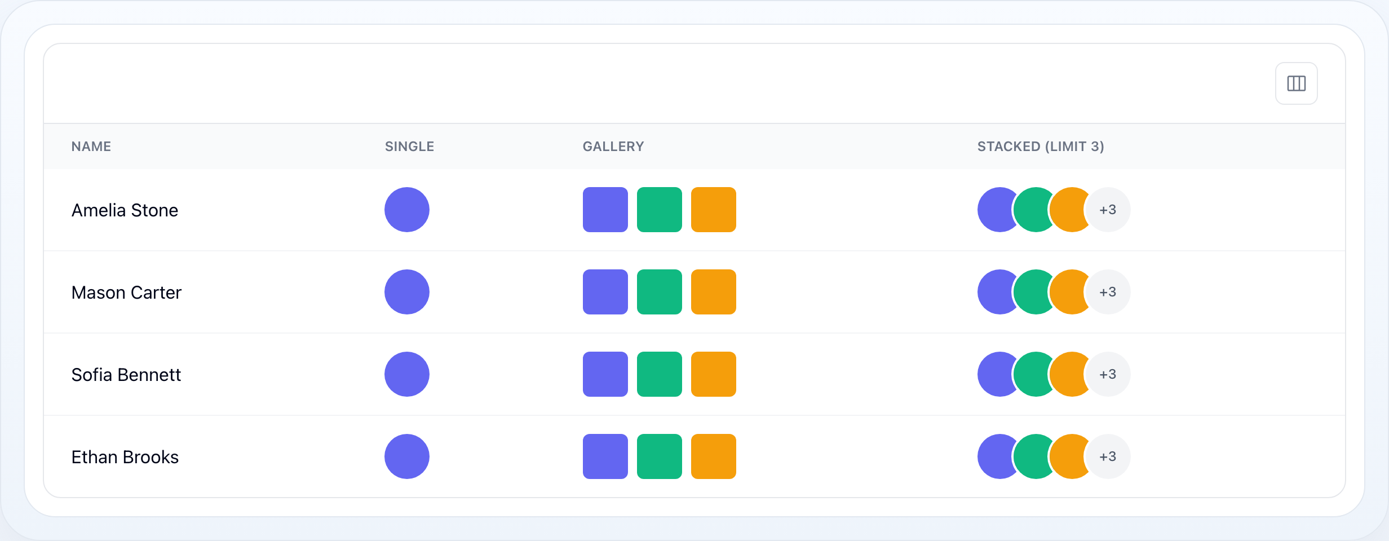Select Sofia Bennett's purple gallery square
Image resolution: width=1389 pixels, height=541 pixels.
pyautogui.click(x=605, y=374)
